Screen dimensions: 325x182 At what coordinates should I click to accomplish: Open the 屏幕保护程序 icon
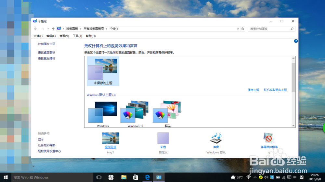point(269,138)
